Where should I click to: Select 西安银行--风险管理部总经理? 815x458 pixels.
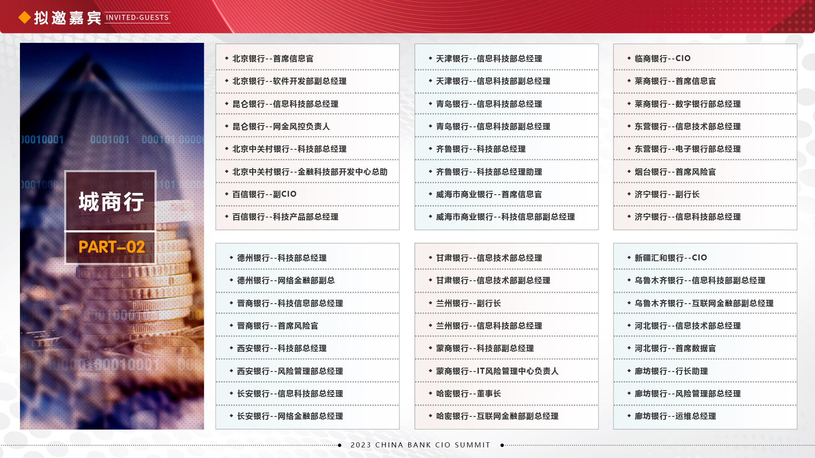(x=290, y=371)
